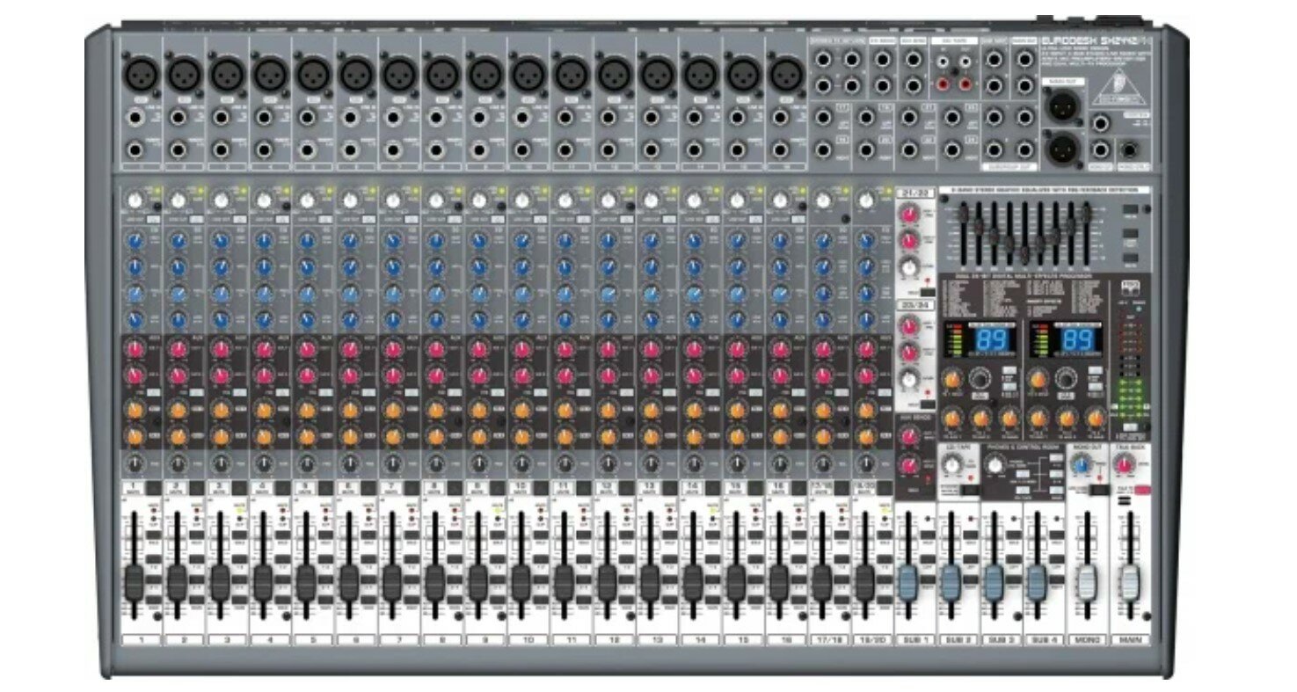The width and height of the screenshot is (1297, 692).
Task: Click the pink Aux 1 send knob on channel 2
Action: (177, 349)
